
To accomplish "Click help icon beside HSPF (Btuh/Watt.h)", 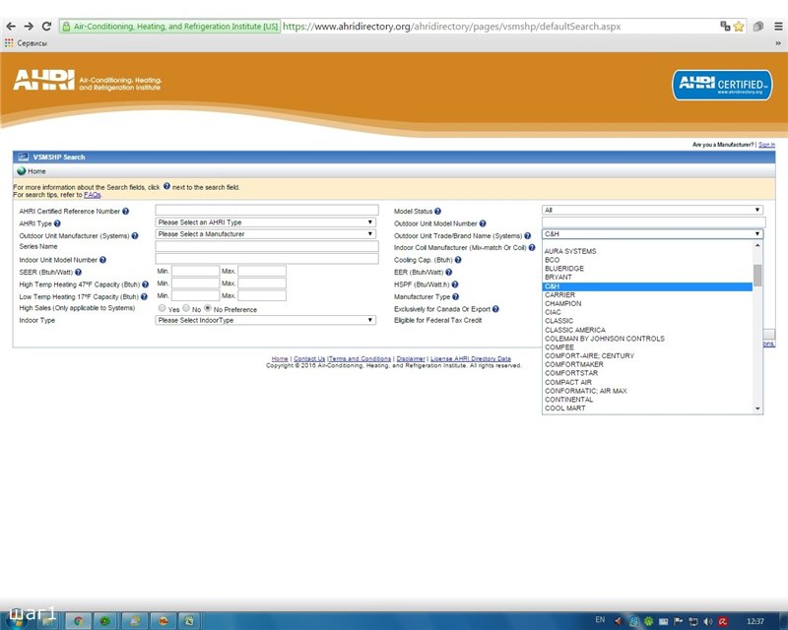I will [x=455, y=284].
